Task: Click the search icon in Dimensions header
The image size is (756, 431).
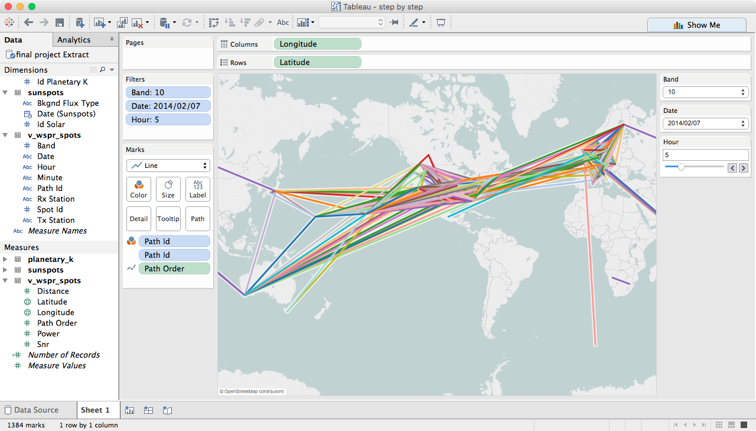Action: 103,70
